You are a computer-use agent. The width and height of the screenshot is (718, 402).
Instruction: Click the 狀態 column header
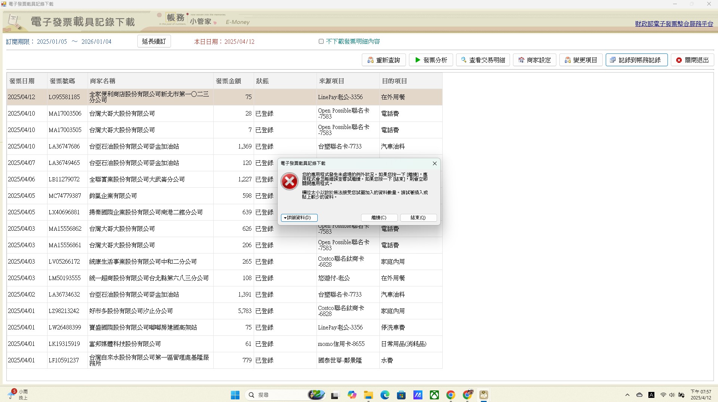click(x=285, y=81)
